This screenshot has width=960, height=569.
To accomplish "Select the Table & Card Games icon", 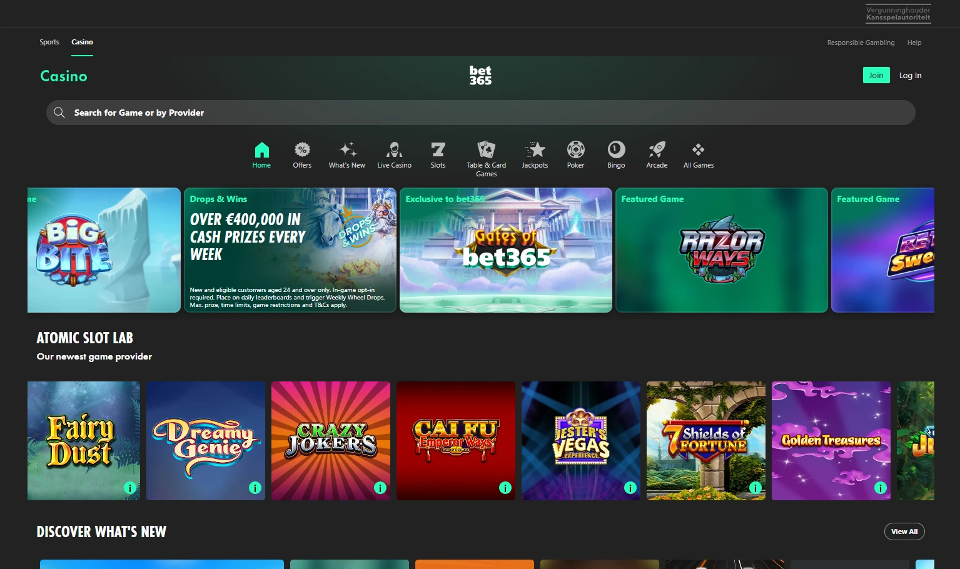I will click(x=486, y=150).
